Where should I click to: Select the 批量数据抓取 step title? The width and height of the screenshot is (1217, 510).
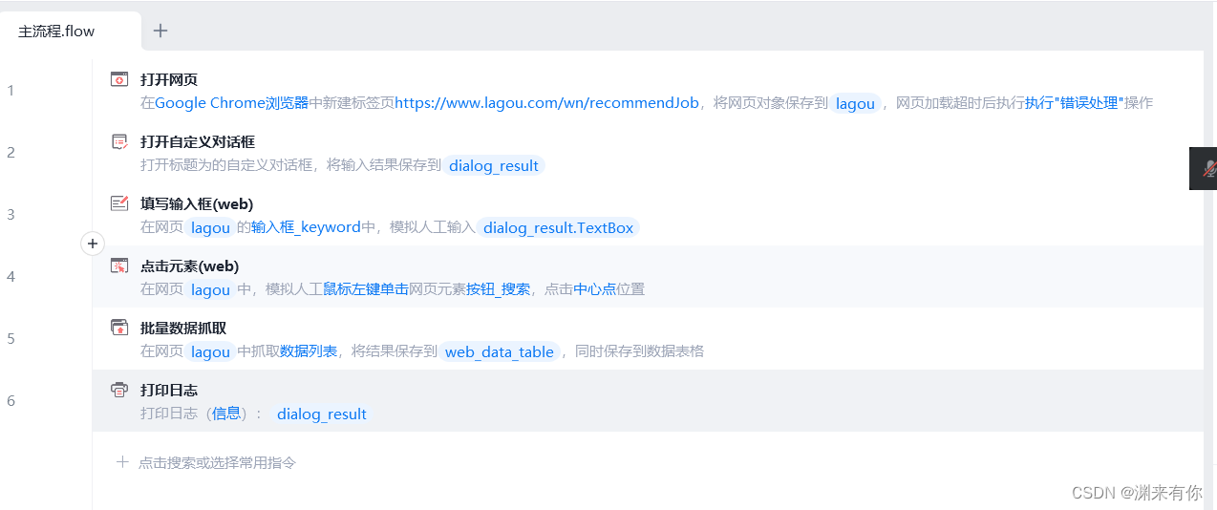pos(183,328)
